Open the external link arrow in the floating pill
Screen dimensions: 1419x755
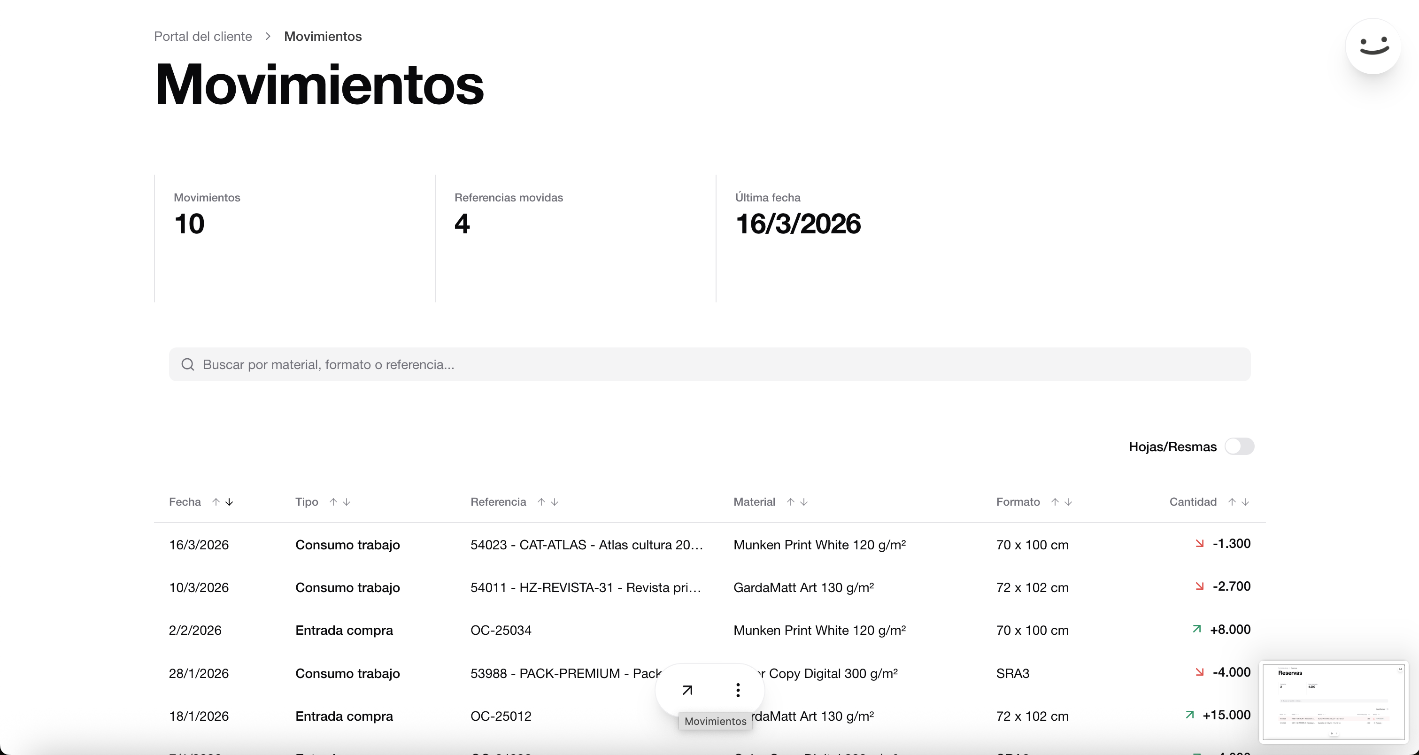[687, 689]
